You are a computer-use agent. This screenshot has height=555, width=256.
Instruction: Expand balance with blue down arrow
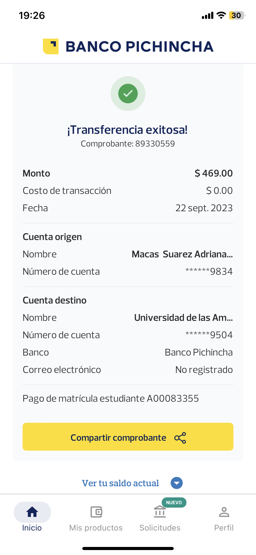click(x=177, y=483)
